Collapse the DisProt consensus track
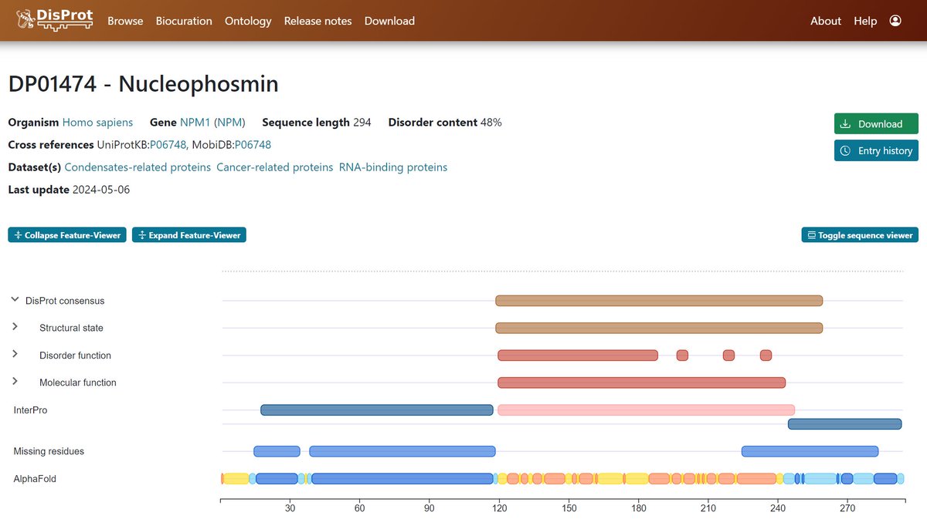 [x=14, y=299]
